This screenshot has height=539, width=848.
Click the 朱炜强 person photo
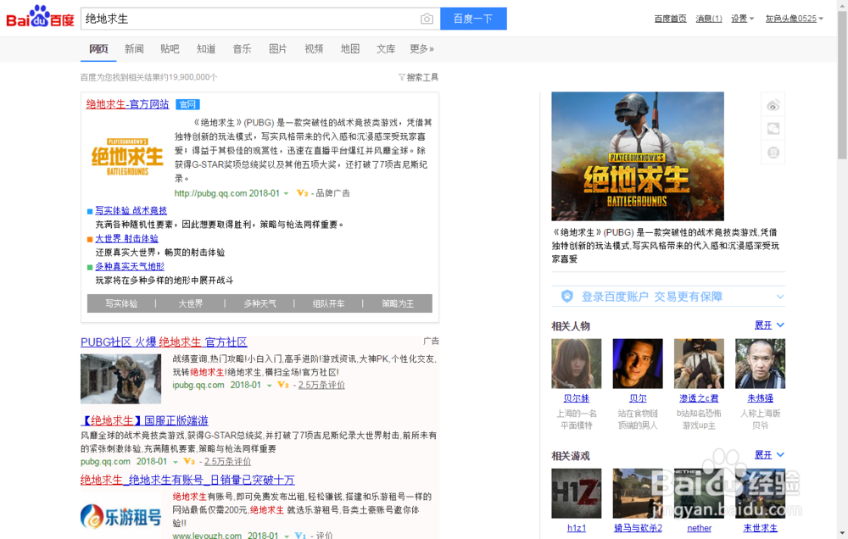(760, 364)
